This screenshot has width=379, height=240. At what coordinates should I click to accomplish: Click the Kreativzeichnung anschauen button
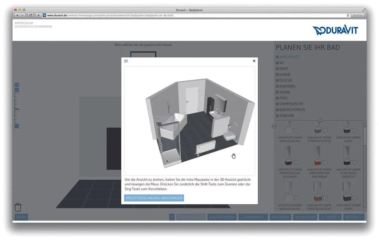[x=154, y=198]
